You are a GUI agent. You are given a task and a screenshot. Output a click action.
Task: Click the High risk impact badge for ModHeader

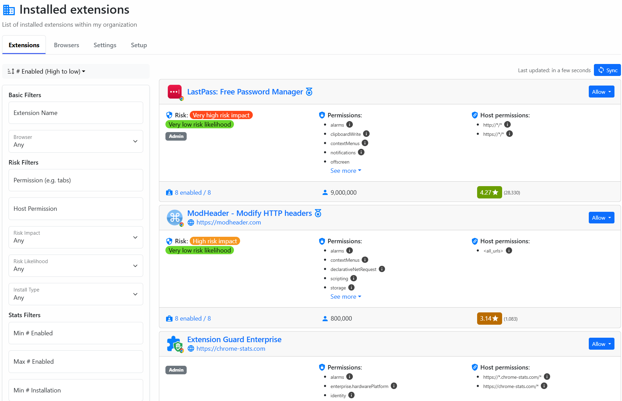pos(215,241)
